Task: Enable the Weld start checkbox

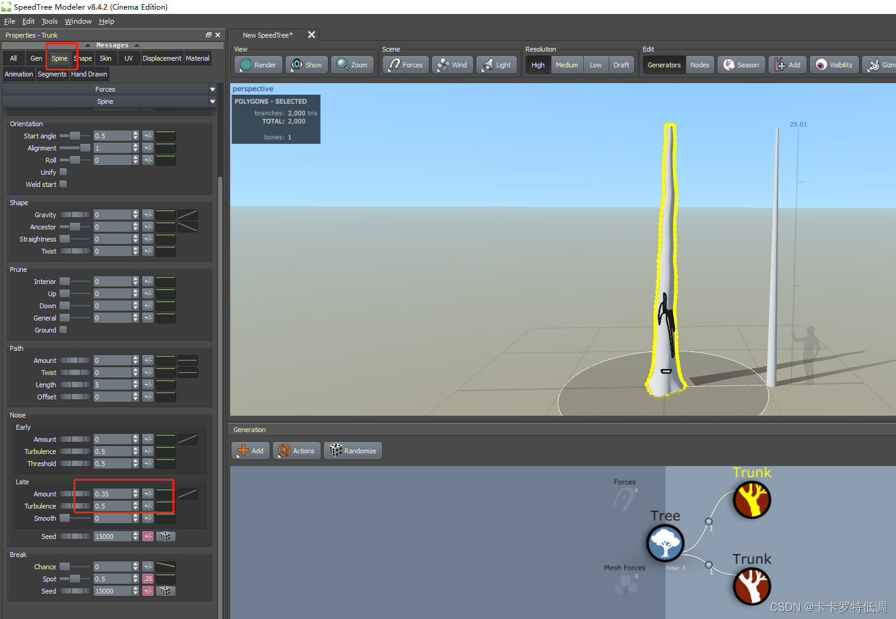Action: [x=63, y=184]
